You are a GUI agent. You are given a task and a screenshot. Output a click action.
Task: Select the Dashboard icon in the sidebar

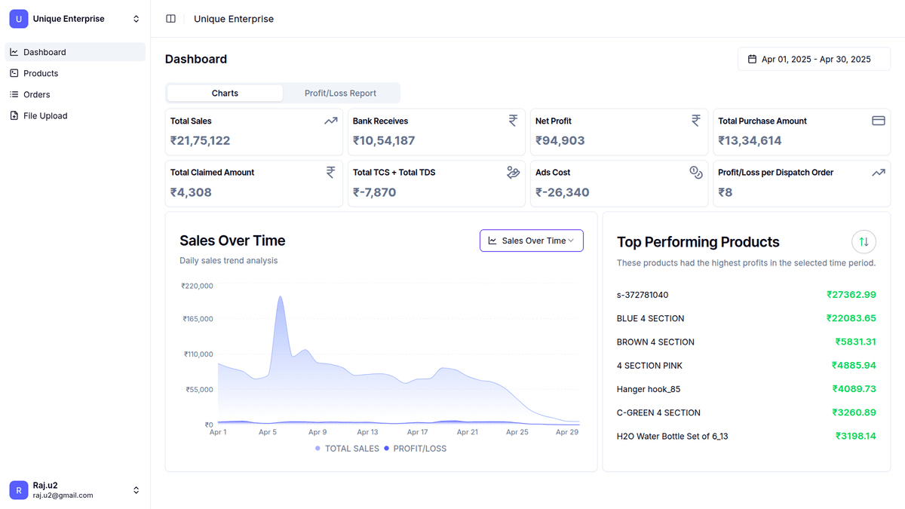15,51
